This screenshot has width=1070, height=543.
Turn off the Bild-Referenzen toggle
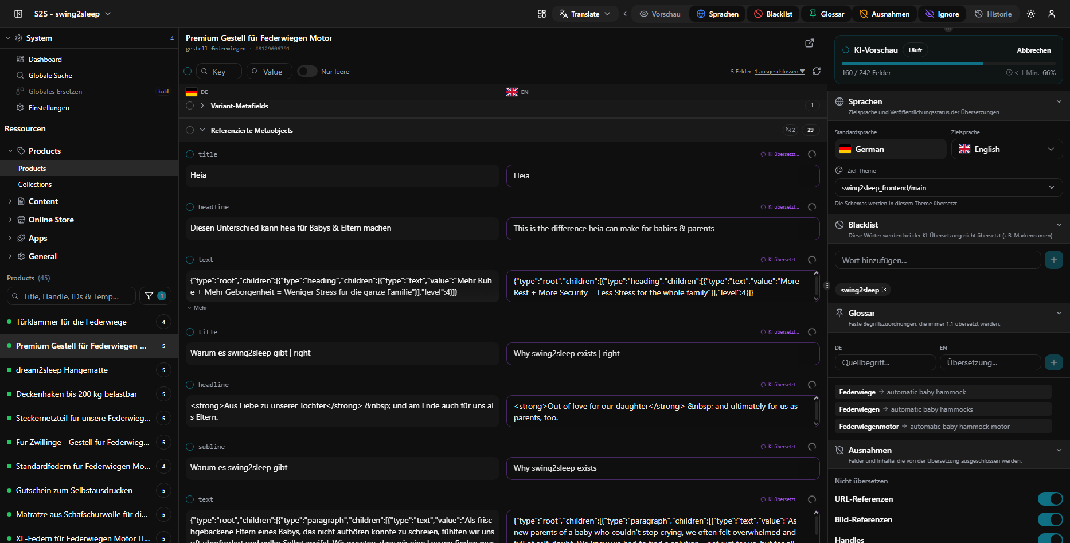1051,519
